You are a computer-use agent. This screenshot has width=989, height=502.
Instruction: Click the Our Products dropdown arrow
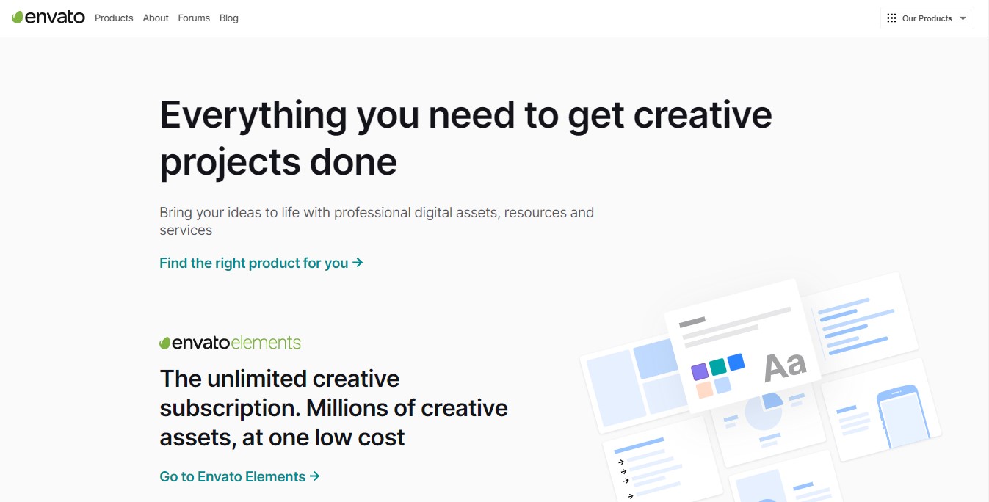point(963,19)
